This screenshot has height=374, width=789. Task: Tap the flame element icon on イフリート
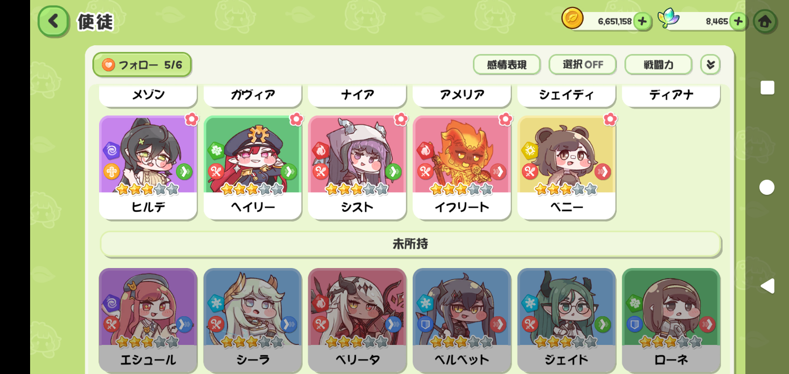[425, 151]
